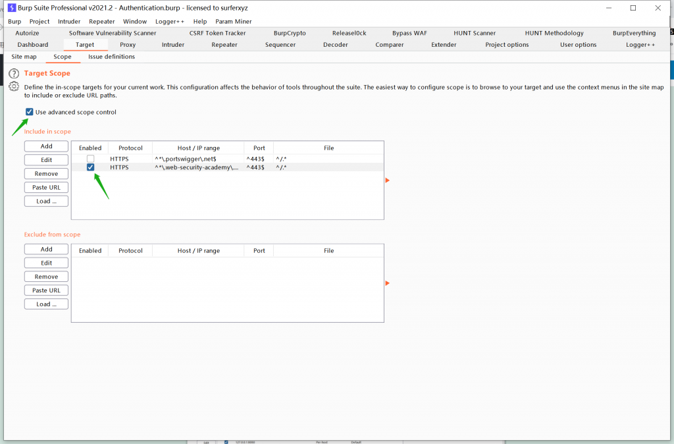Switch to the Decoder tab
The width and height of the screenshot is (674, 444).
[335, 45]
